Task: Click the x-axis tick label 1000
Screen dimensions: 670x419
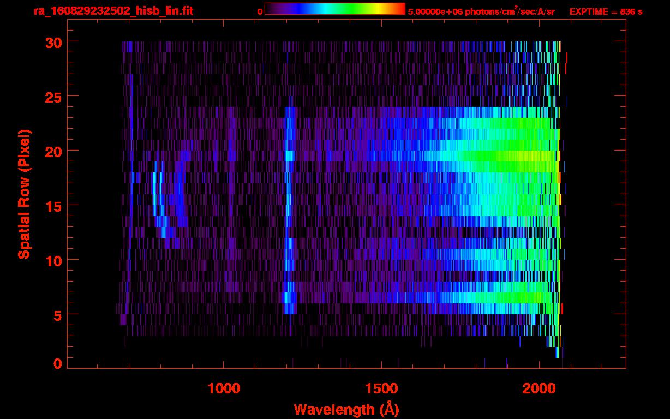Action: 224,388
